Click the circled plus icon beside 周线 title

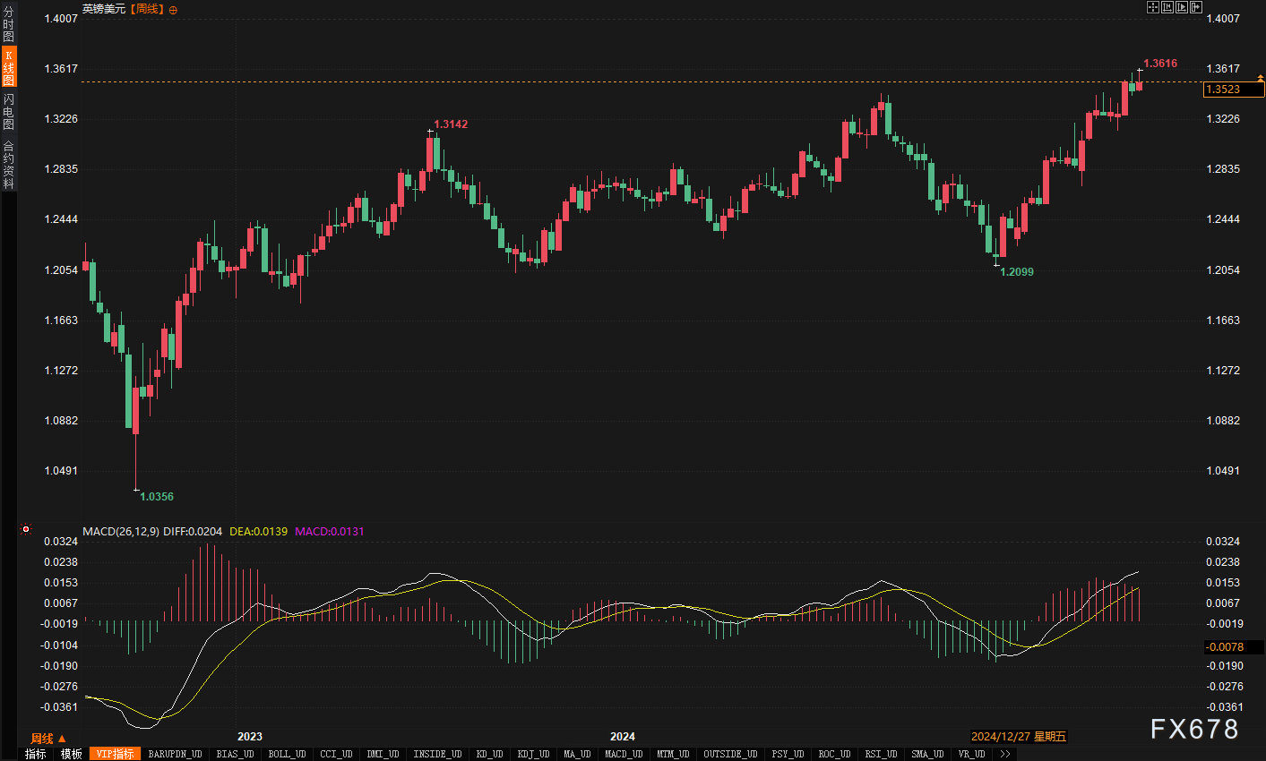tap(173, 10)
